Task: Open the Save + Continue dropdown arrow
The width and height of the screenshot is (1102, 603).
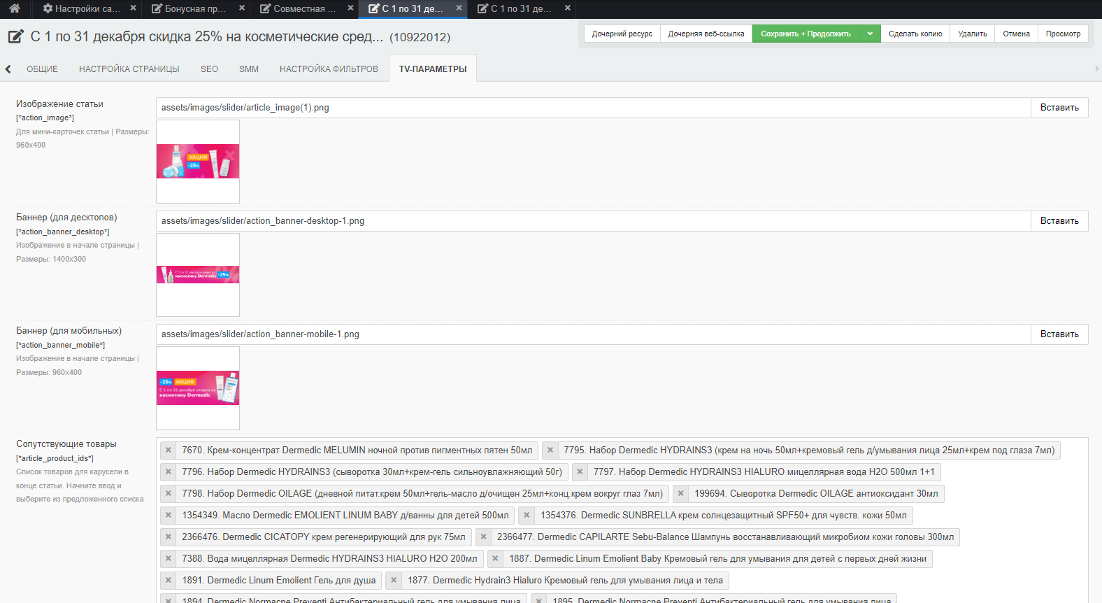Action: (x=870, y=34)
